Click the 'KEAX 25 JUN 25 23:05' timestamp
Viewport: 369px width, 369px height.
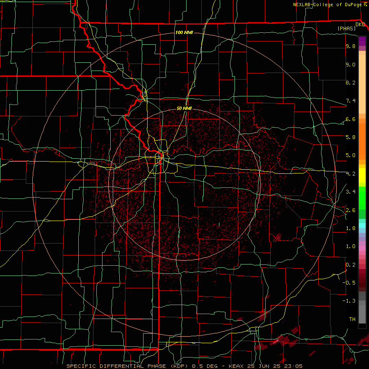(x=265, y=366)
